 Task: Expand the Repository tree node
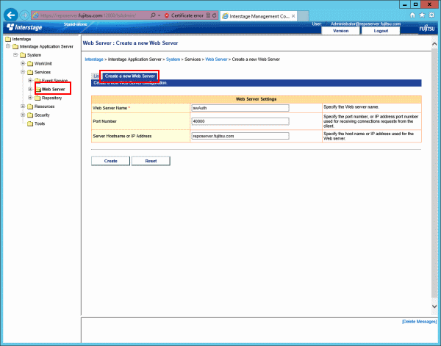pyautogui.click(x=30, y=98)
